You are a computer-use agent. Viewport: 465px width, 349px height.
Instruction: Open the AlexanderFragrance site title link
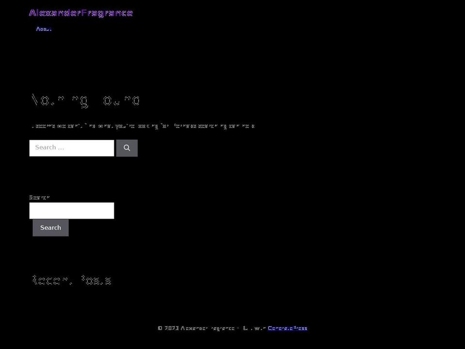81,13
